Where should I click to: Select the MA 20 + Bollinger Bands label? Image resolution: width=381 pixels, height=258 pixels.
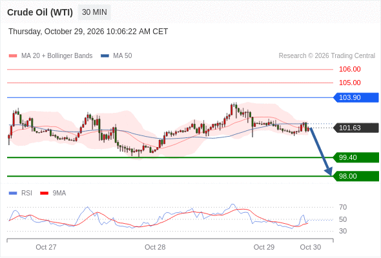tap(57, 56)
